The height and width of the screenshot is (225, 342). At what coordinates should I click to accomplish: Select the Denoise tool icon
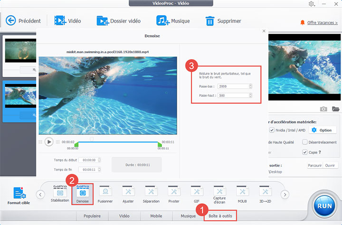82,193
